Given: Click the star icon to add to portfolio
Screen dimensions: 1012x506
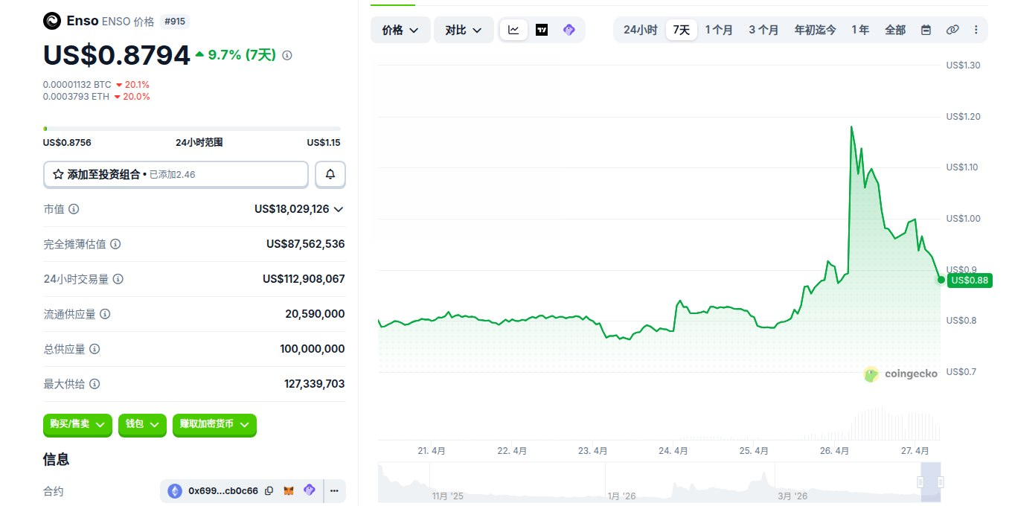Looking at the screenshot, I should point(58,174).
